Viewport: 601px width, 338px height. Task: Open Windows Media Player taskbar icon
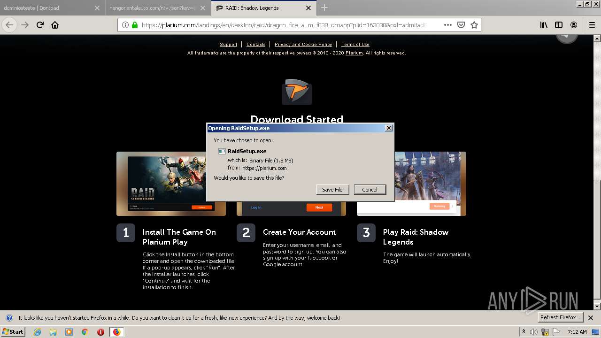pos(69,332)
